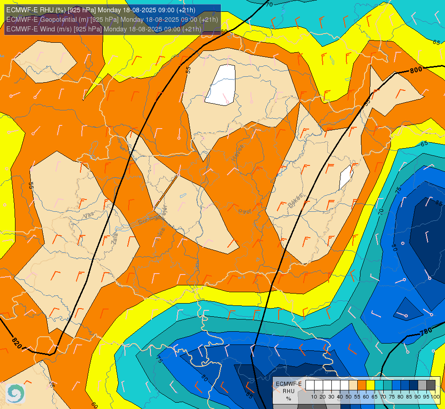Pick the orange 55–60 legend swatch
Image resolution: width=445 pixels, height=409 pixels.
(362, 385)
